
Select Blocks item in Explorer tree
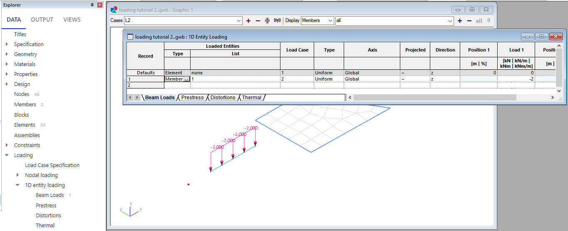(22, 115)
